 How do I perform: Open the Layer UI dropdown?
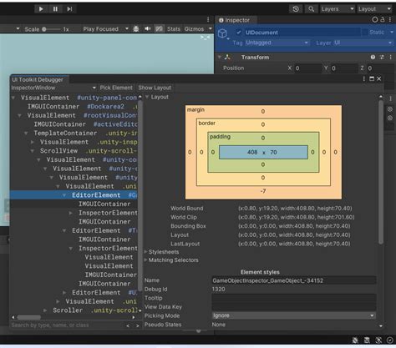coord(363,43)
